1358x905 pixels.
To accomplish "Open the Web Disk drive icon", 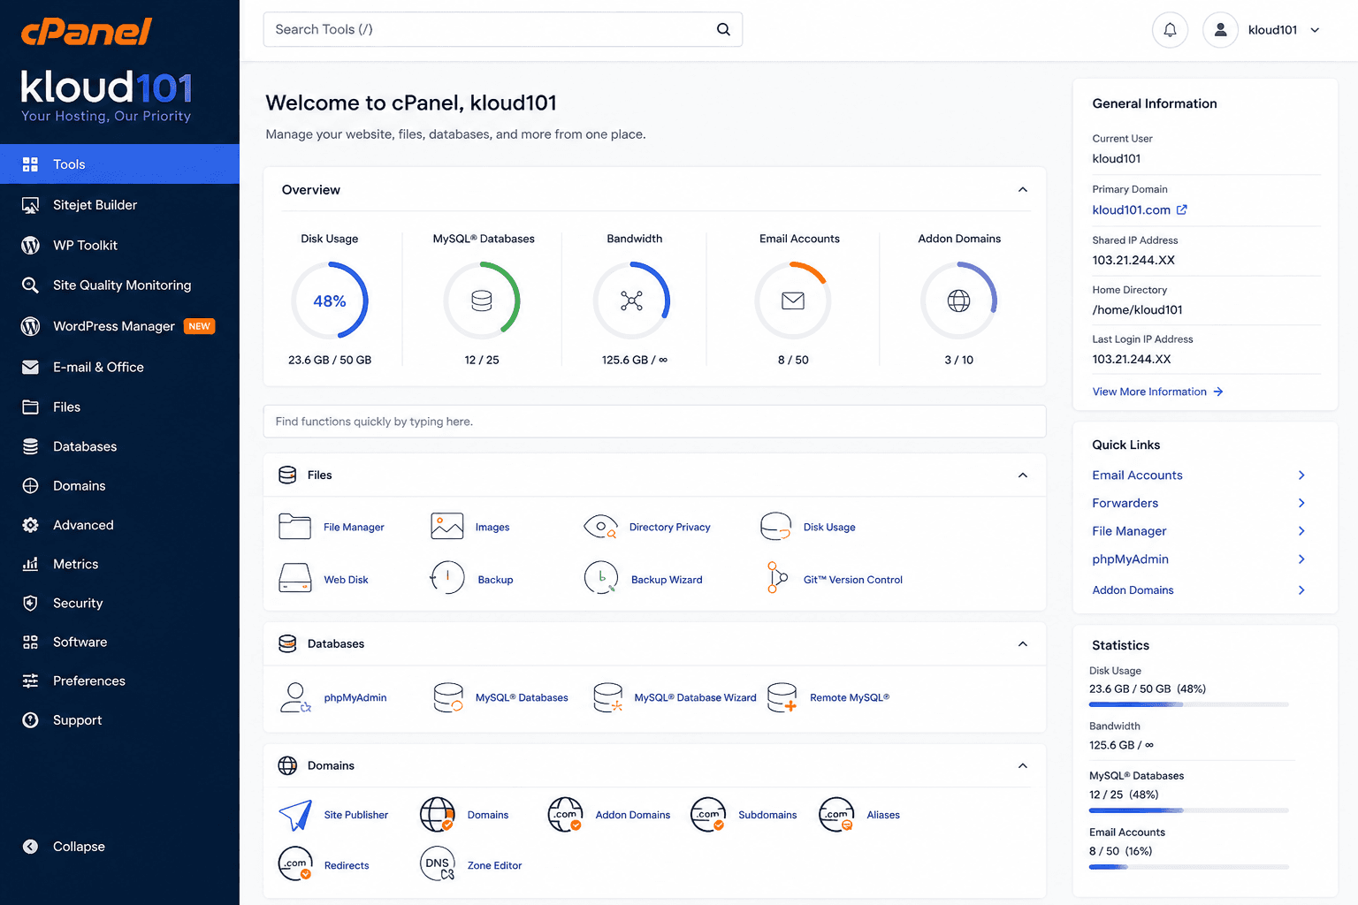I will coord(294,578).
